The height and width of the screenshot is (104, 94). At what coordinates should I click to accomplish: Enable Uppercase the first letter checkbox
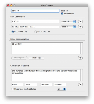13,89
